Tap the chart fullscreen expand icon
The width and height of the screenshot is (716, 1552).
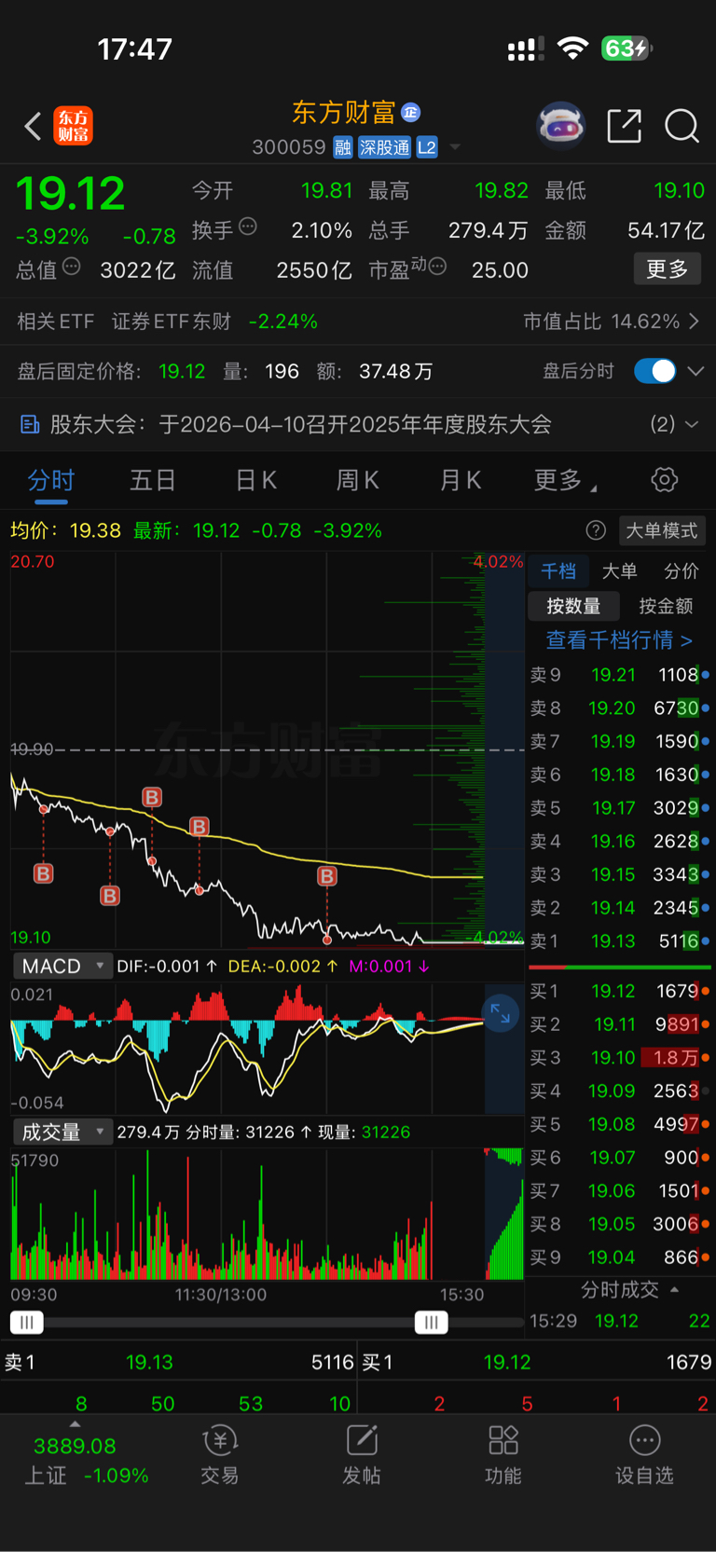click(x=501, y=1013)
